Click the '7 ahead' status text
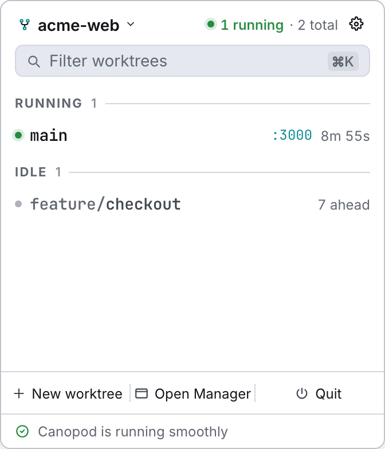Image resolution: width=385 pixels, height=449 pixels. (344, 205)
